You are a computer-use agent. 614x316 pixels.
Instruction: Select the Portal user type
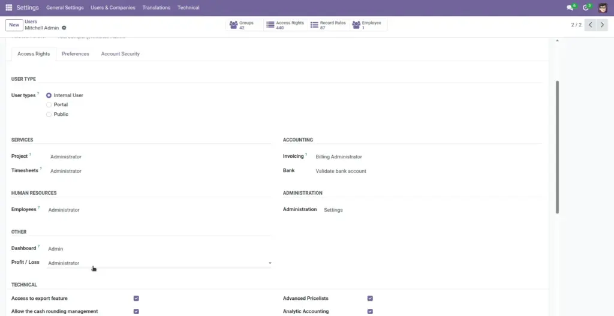pyautogui.click(x=49, y=104)
